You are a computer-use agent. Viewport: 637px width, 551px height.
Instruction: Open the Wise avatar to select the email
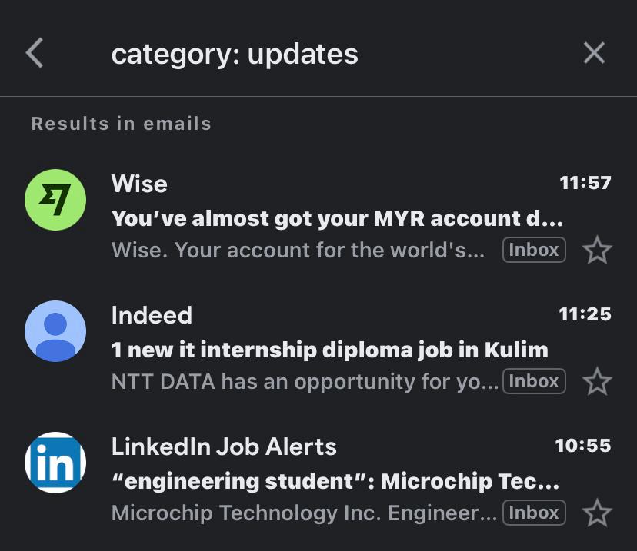[x=55, y=198]
